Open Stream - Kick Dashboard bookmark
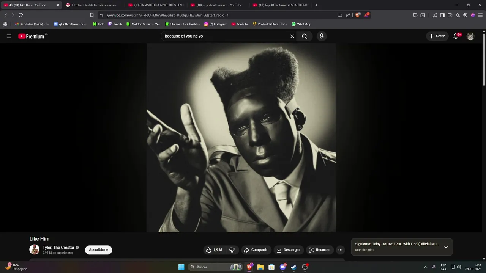The image size is (486, 273). click(x=182, y=24)
